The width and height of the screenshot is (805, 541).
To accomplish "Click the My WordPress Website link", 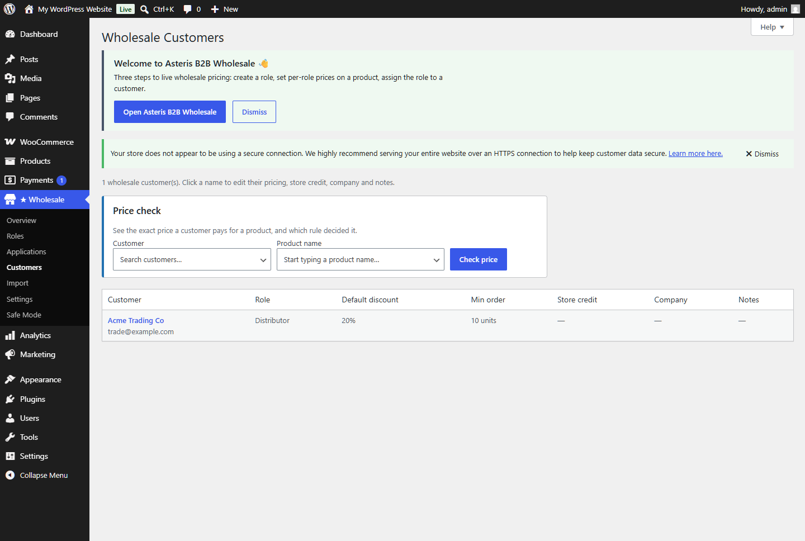I will pyautogui.click(x=75, y=9).
